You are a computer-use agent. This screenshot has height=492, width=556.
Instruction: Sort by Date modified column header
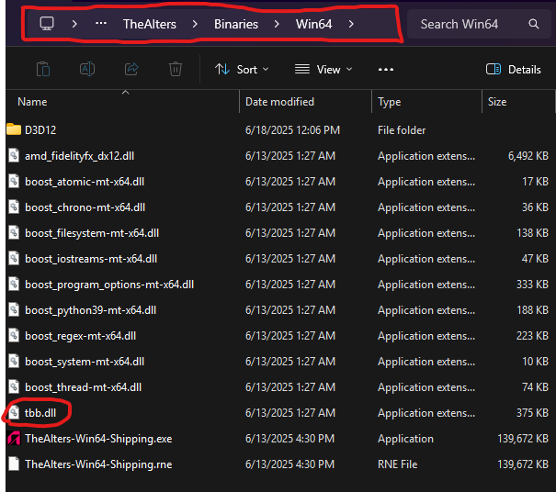click(279, 102)
